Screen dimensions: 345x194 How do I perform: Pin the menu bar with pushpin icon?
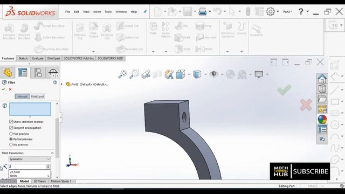click(145, 12)
